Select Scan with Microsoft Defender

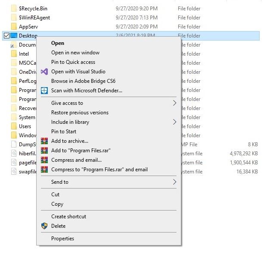tap(109, 91)
